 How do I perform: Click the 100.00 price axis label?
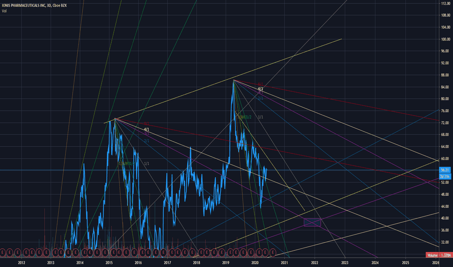pyautogui.click(x=446, y=39)
